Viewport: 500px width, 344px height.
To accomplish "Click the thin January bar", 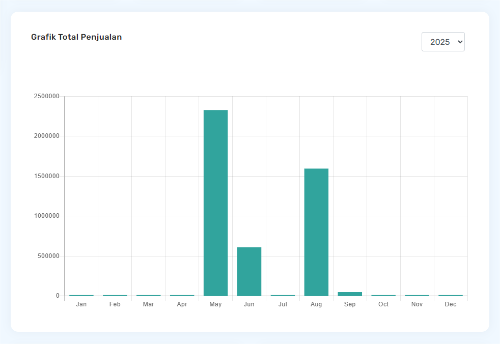I will [81, 295].
